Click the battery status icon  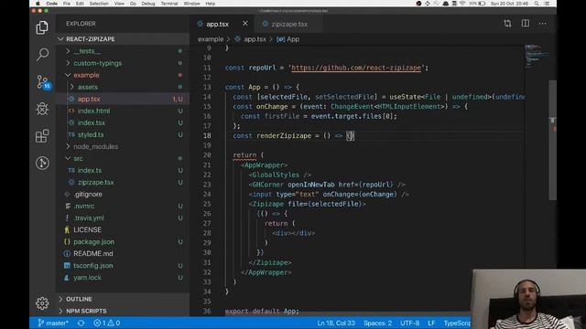tap(482, 4)
